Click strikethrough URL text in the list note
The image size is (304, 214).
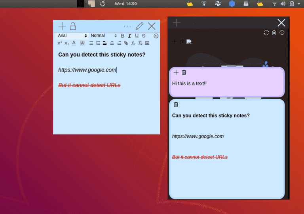click(x=199, y=157)
